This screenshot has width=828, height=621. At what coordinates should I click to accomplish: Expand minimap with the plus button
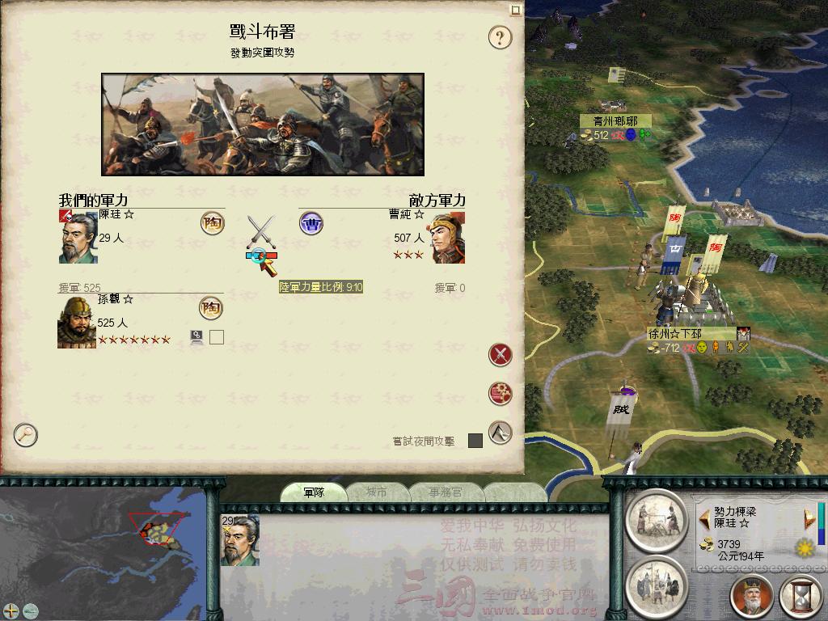[x=11, y=611]
